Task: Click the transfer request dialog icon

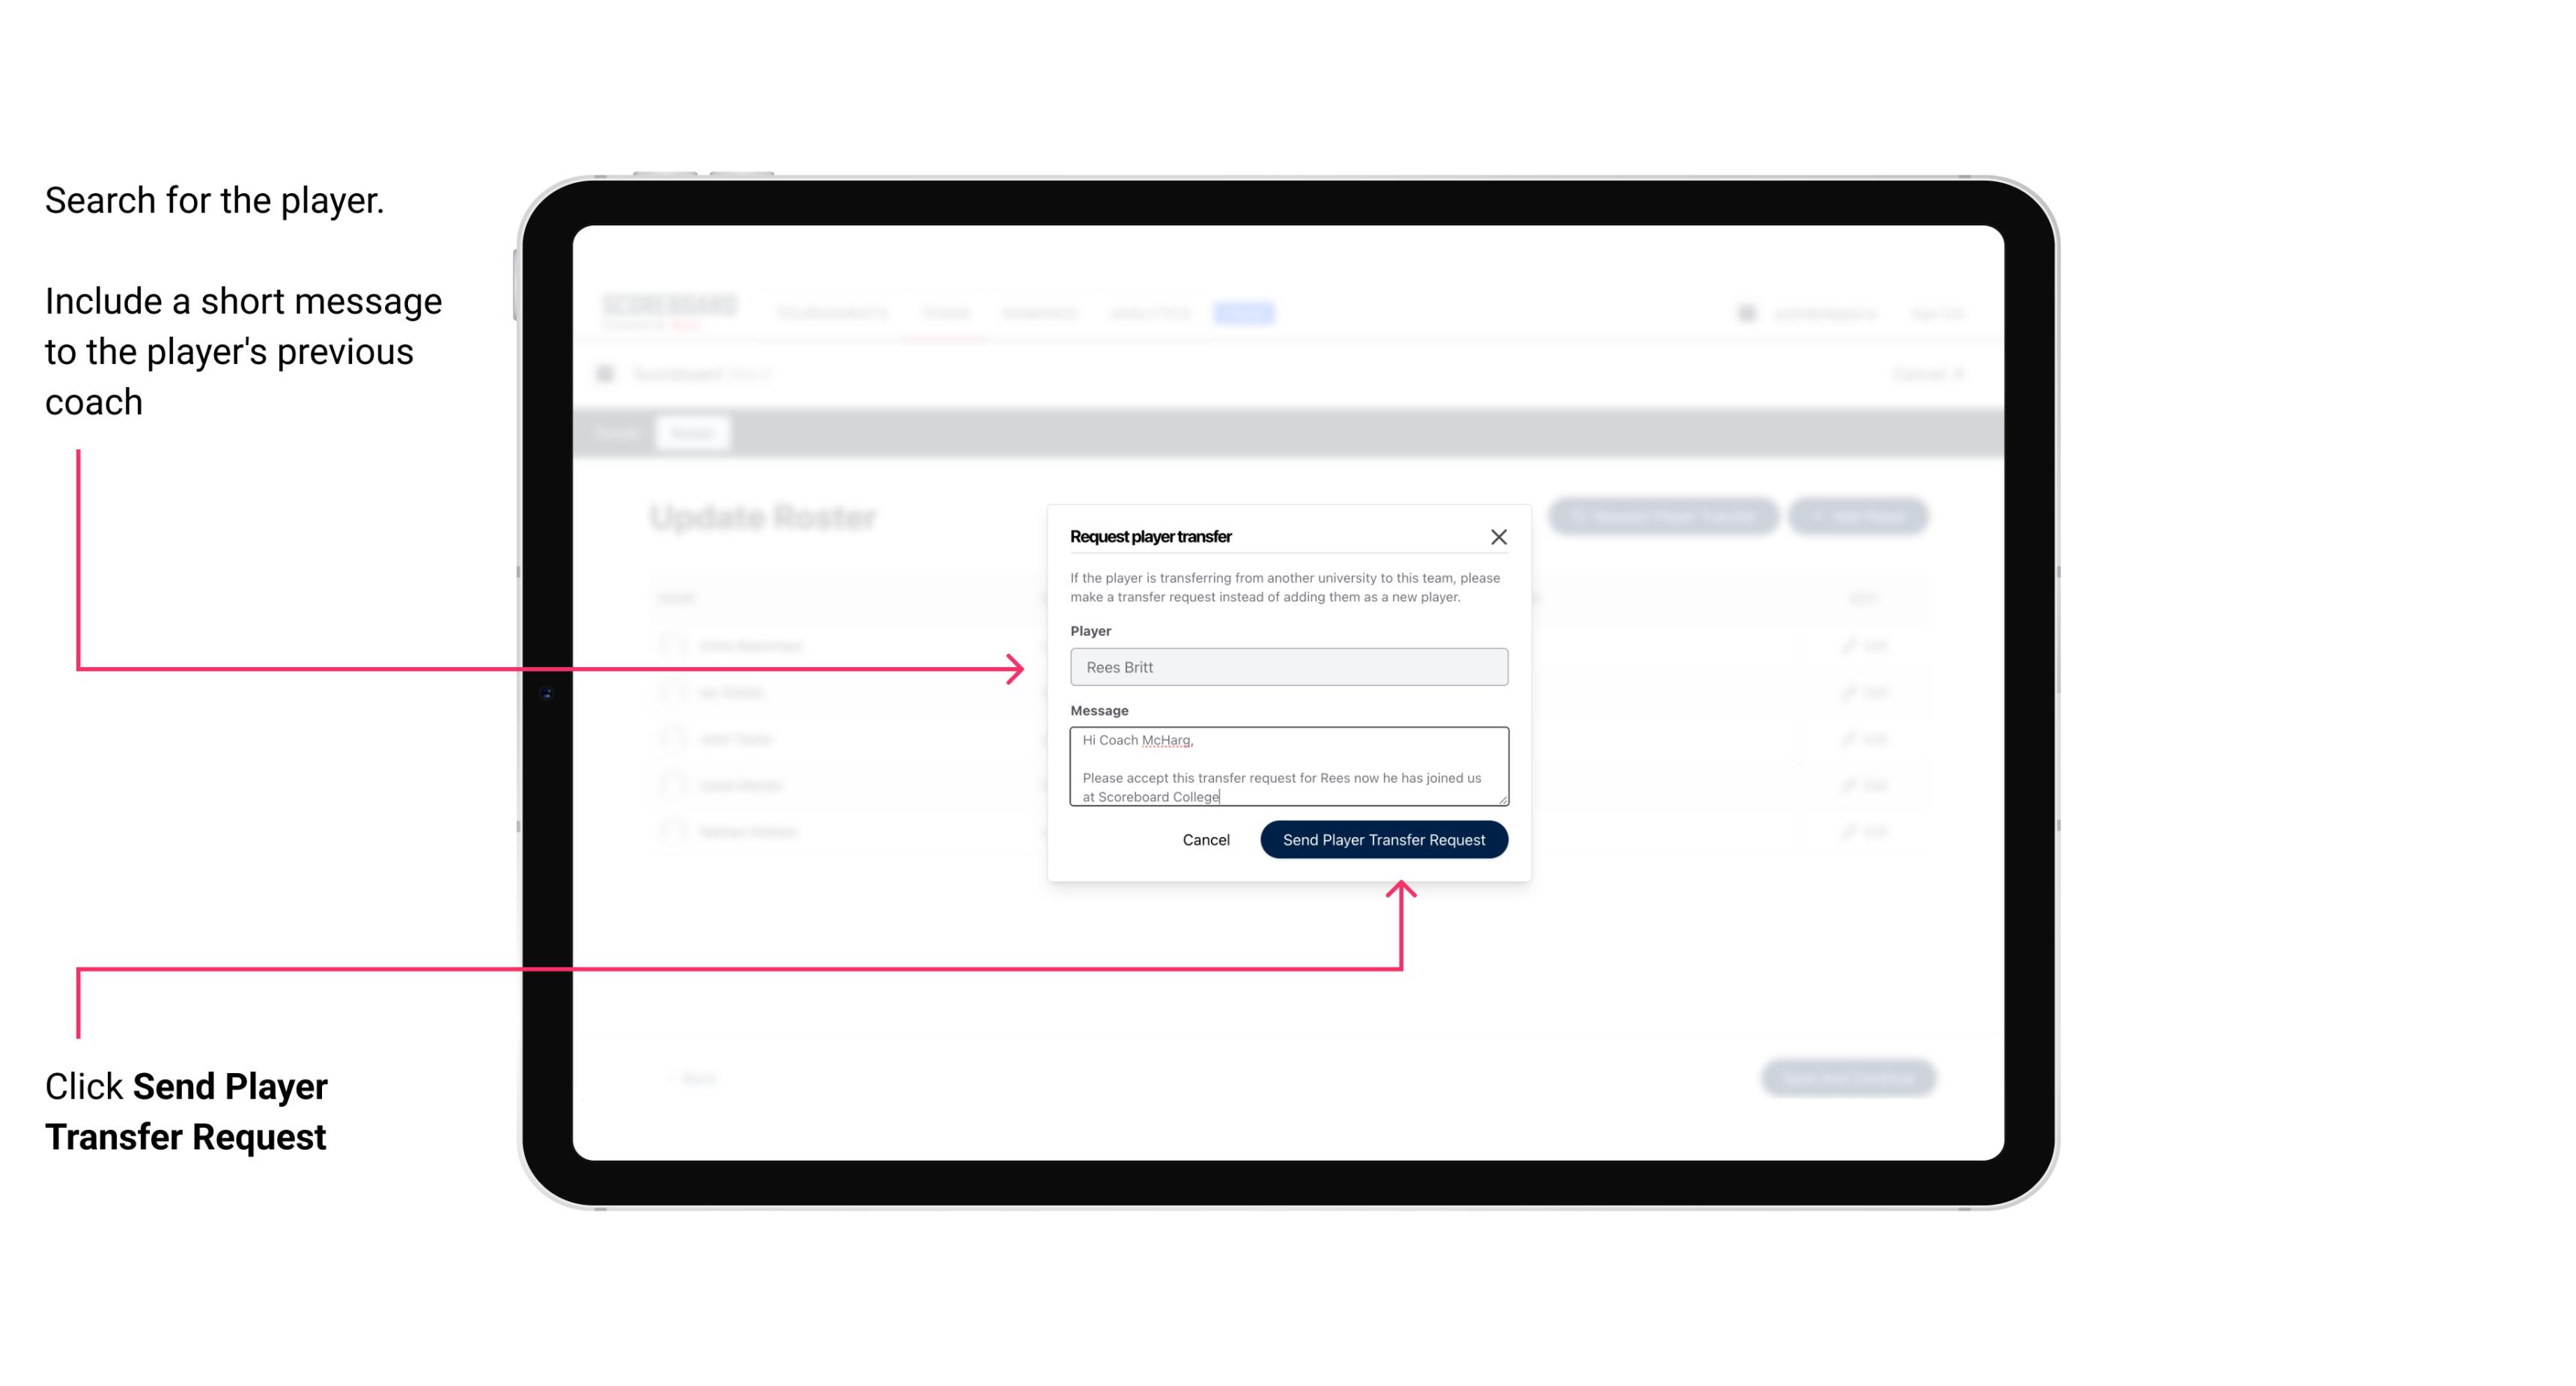Action: click(1497, 536)
